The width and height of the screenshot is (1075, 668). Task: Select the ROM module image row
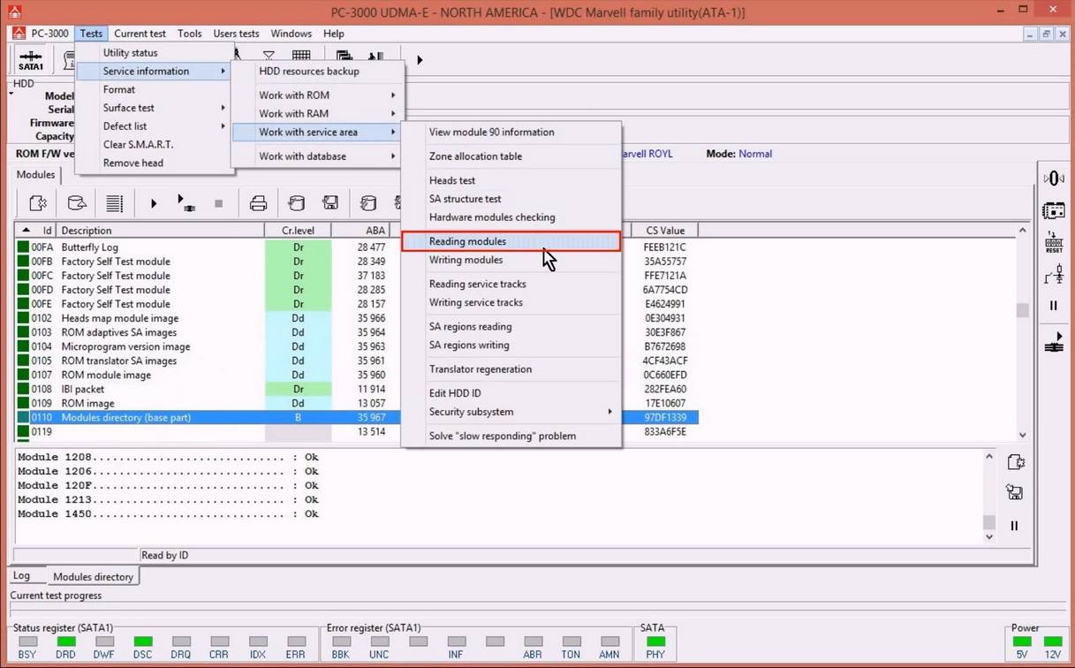point(106,375)
